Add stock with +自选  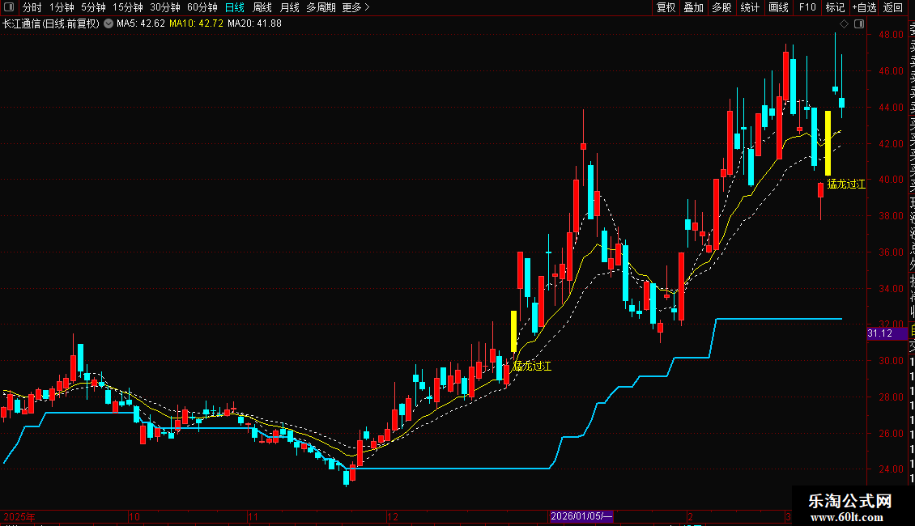click(864, 7)
